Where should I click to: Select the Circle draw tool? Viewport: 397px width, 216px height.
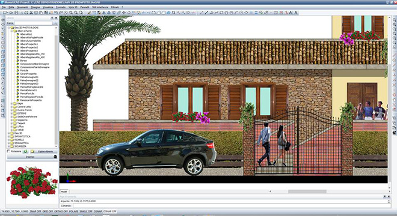(x=232, y=13)
